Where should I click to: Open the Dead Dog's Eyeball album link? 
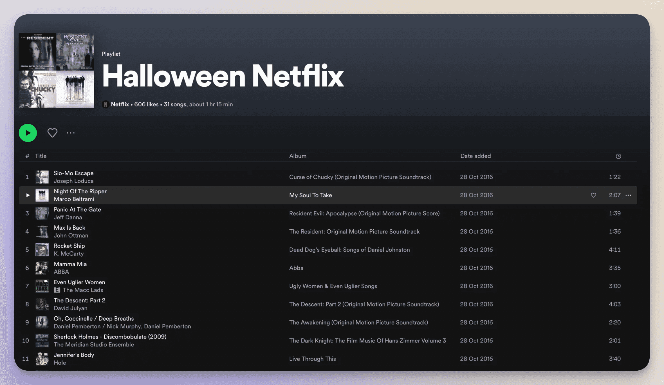[x=349, y=250]
